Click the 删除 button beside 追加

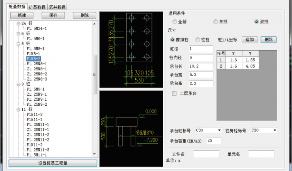coord(269,40)
